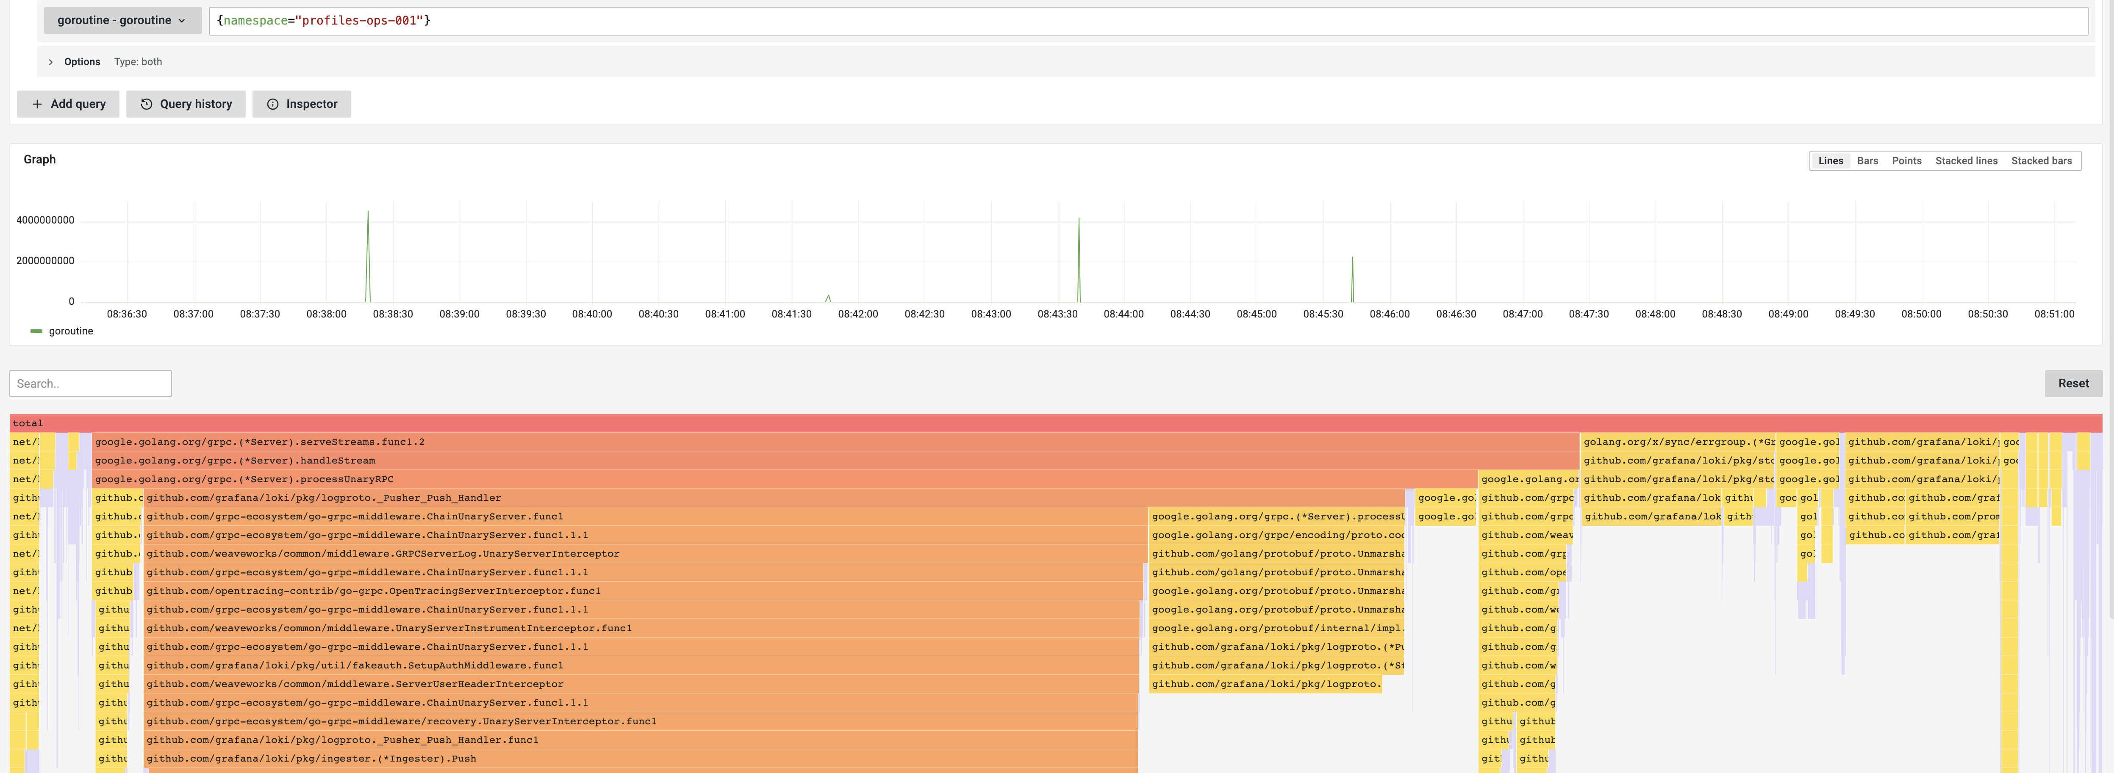The width and height of the screenshot is (2114, 773).
Task: Click the clock icon on Query history
Action: coord(146,104)
